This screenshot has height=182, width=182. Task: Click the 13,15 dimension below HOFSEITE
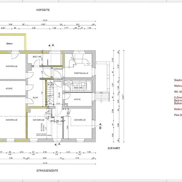tap(45, 21)
